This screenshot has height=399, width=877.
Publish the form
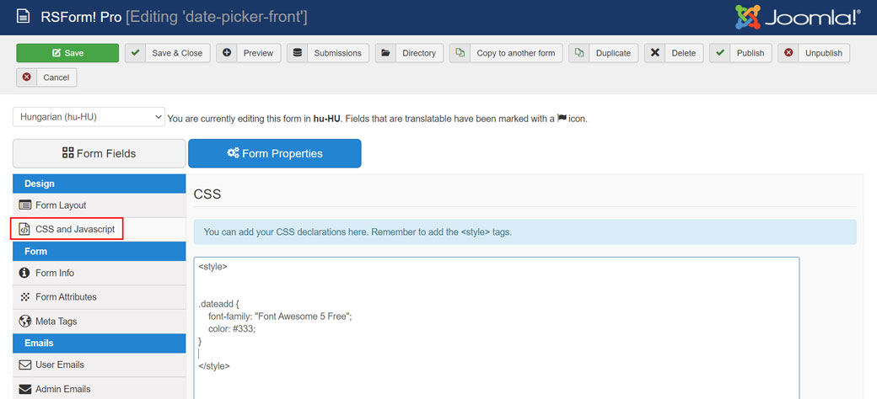tap(741, 53)
